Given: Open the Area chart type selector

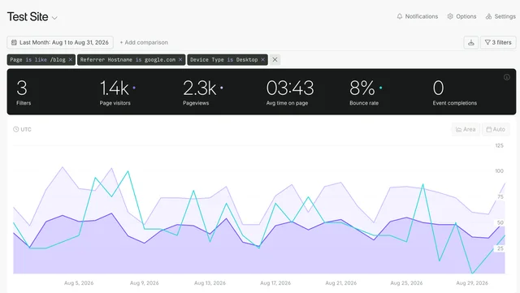Looking at the screenshot, I should [x=466, y=129].
